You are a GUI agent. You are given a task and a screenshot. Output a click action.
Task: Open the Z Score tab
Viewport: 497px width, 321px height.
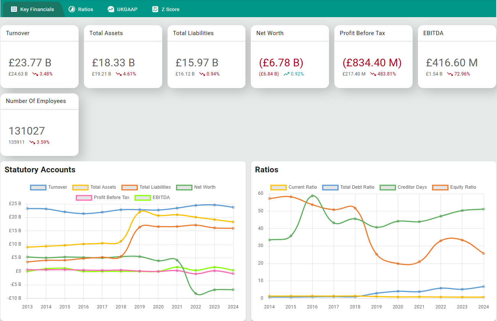point(166,9)
